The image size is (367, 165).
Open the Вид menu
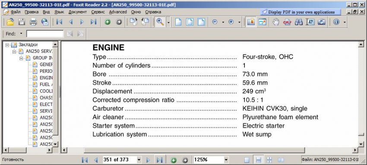click(x=46, y=12)
